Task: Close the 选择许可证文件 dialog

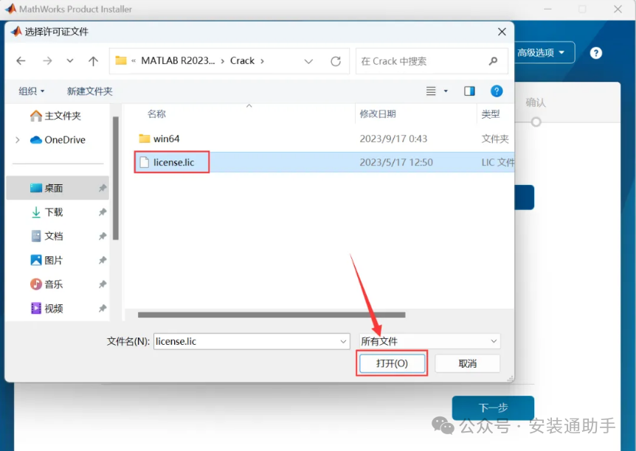Action: 502,32
